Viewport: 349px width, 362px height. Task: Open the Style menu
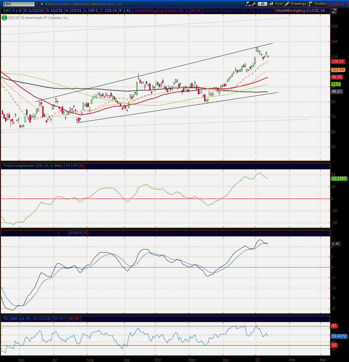tap(276, 4)
